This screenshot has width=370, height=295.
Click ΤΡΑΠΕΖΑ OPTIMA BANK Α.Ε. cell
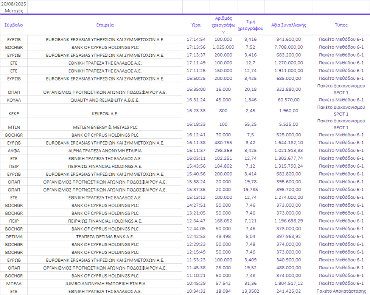point(105,236)
